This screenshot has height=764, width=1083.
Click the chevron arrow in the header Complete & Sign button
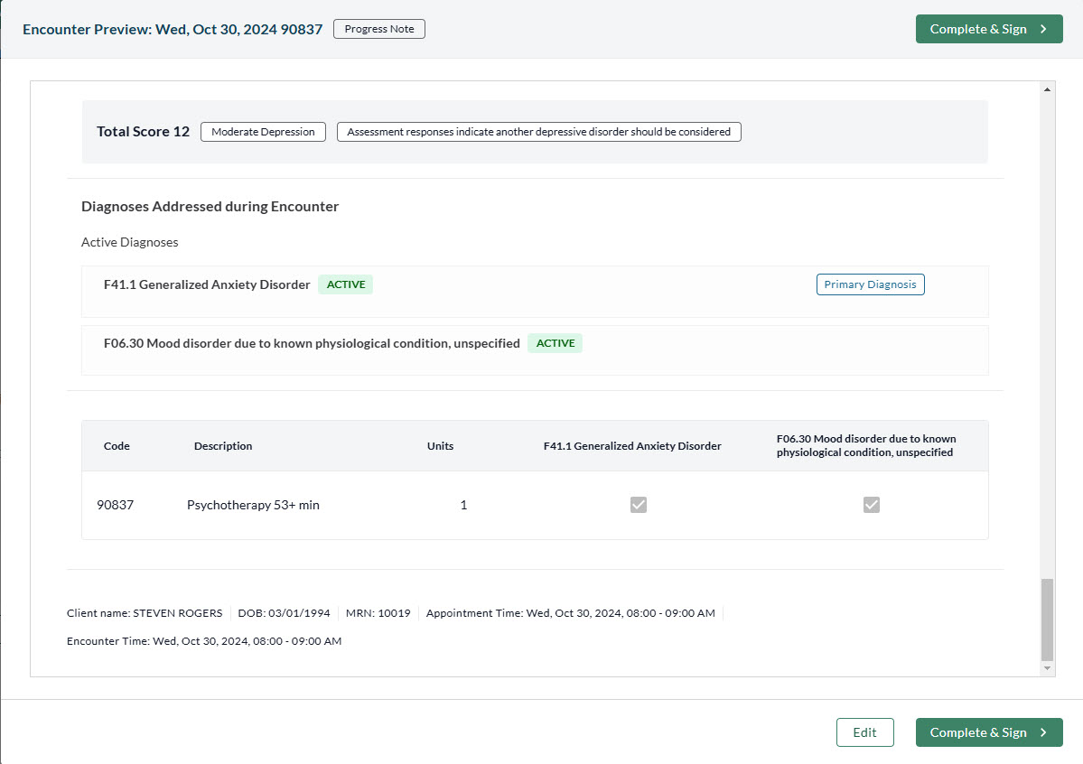pyautogui.click(x=1043, y=29)
